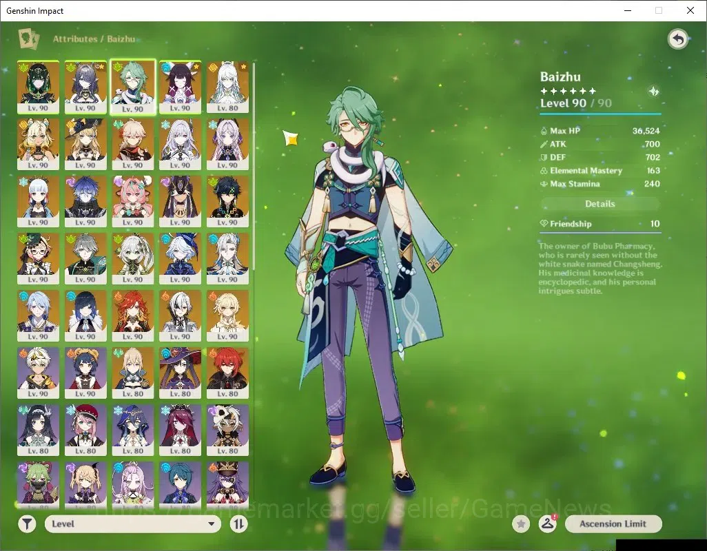
Task: Select Alhaitham's portrait
Action: (85, 258)
